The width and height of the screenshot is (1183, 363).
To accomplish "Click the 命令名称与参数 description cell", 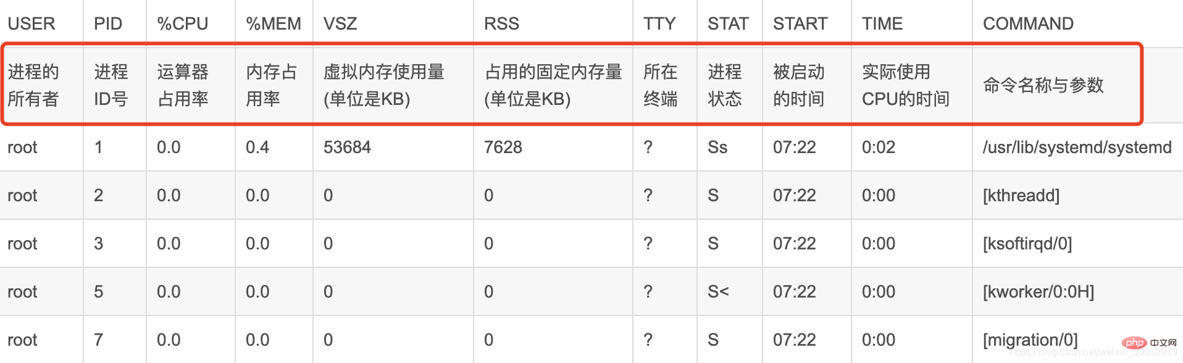I will click(x=1043, y=85).
